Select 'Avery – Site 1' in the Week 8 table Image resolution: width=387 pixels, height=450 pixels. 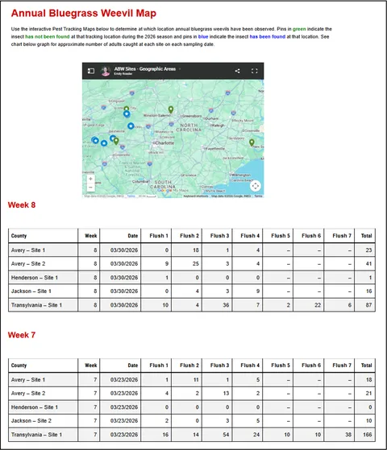(x=28, y=250)
